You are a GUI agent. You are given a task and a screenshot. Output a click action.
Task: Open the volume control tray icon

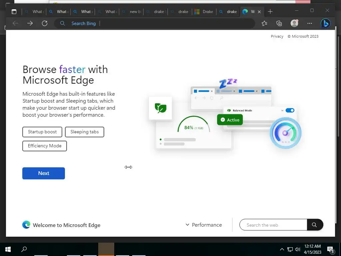click(x=298, y=249)
